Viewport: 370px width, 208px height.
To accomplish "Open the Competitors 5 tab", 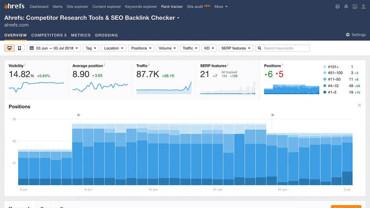I will (x=49, y=35).
